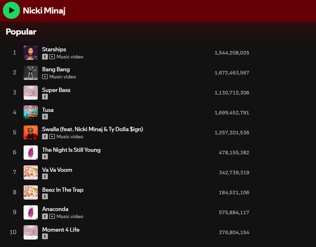Click play count 1,672,463,567 for Bang Bang

[232, 73]
